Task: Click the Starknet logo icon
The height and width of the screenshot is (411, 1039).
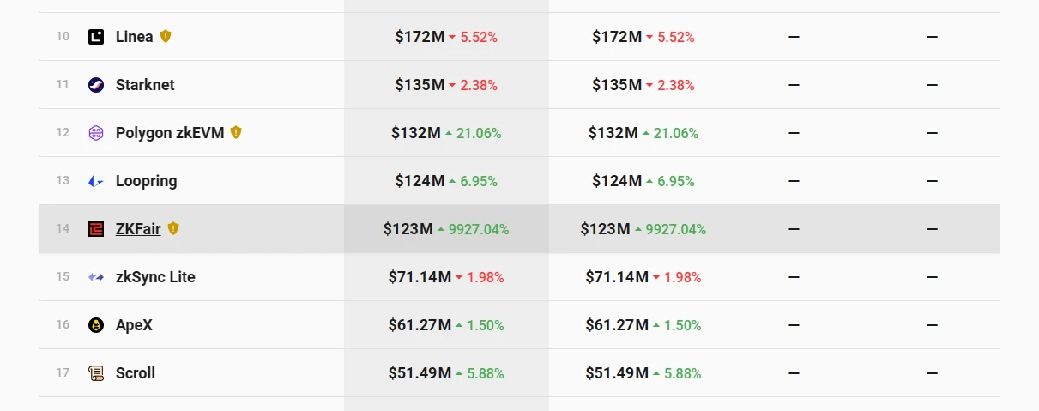Action: 96,85
